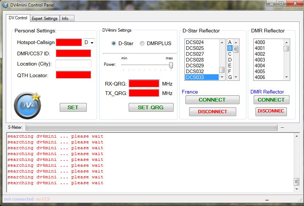Click the TX_QRG frequency field
The image size is (304, 206).
point(144,93)
